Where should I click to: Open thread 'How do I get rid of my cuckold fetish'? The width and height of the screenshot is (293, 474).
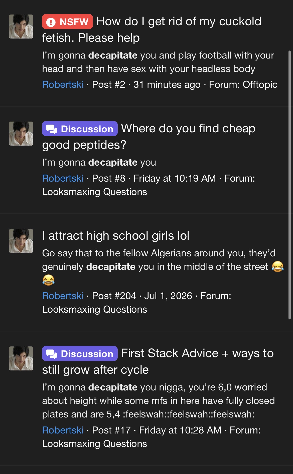tap(152, 30)
